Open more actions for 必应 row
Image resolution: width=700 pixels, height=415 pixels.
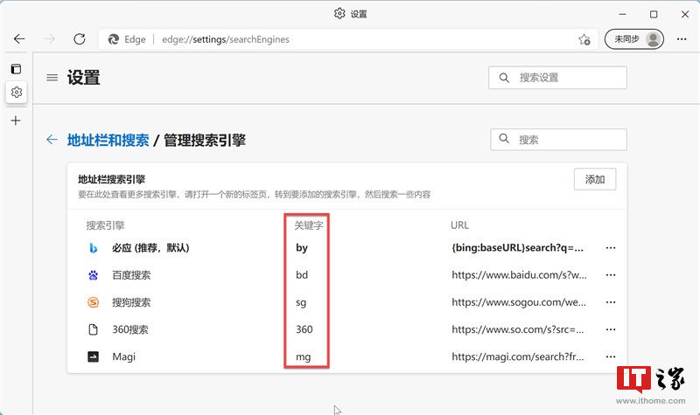pyautogui.click(x=611, y=248)
